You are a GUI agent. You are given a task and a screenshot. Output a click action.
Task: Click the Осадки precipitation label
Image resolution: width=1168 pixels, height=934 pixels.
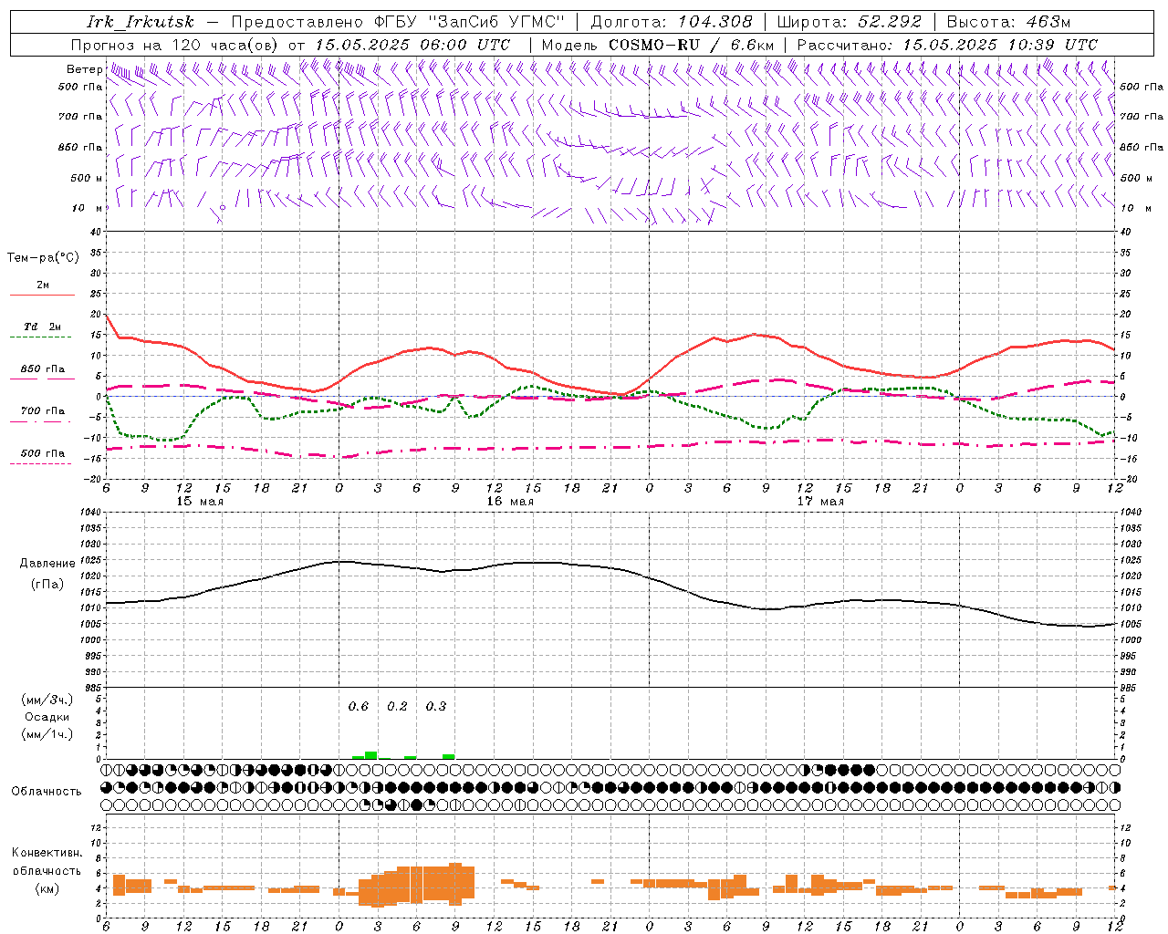click(x=47, y=717)
